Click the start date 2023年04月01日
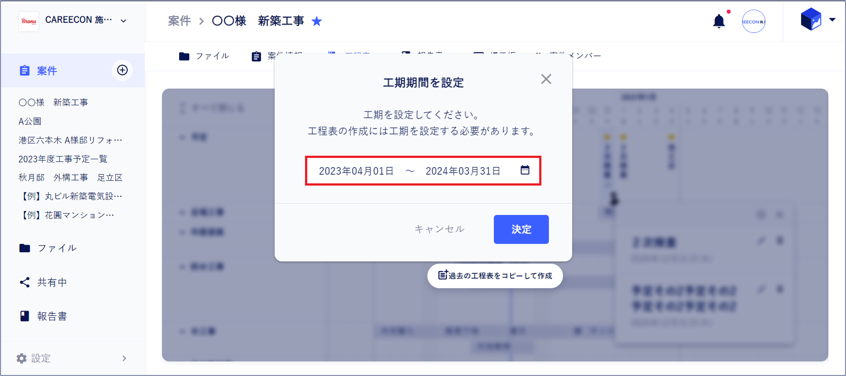The height and width of the screenshot is (376, 846). click(x=356, y=171)
